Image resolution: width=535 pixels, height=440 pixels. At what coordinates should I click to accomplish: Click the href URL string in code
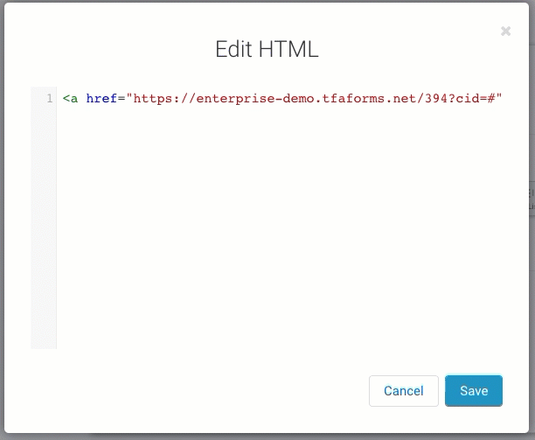tap(314, 98)
